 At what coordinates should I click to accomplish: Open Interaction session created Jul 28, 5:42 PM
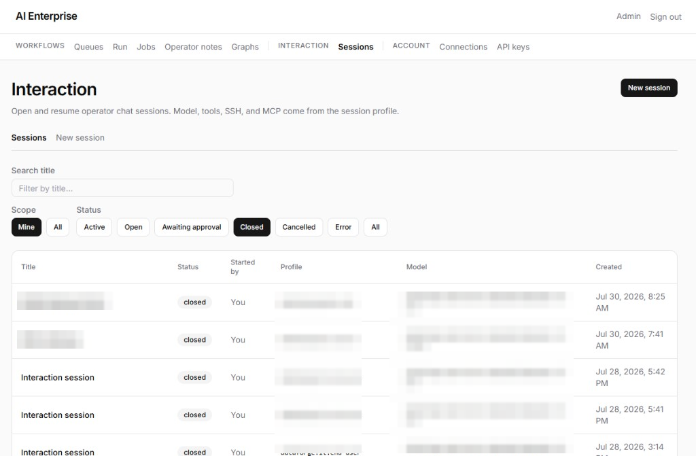(58, 377)
